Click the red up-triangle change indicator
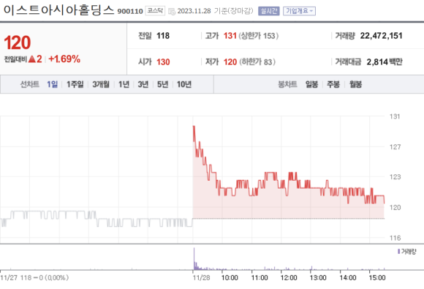The image size is (424, 289). pyautogui.click(x=32, y=59)
